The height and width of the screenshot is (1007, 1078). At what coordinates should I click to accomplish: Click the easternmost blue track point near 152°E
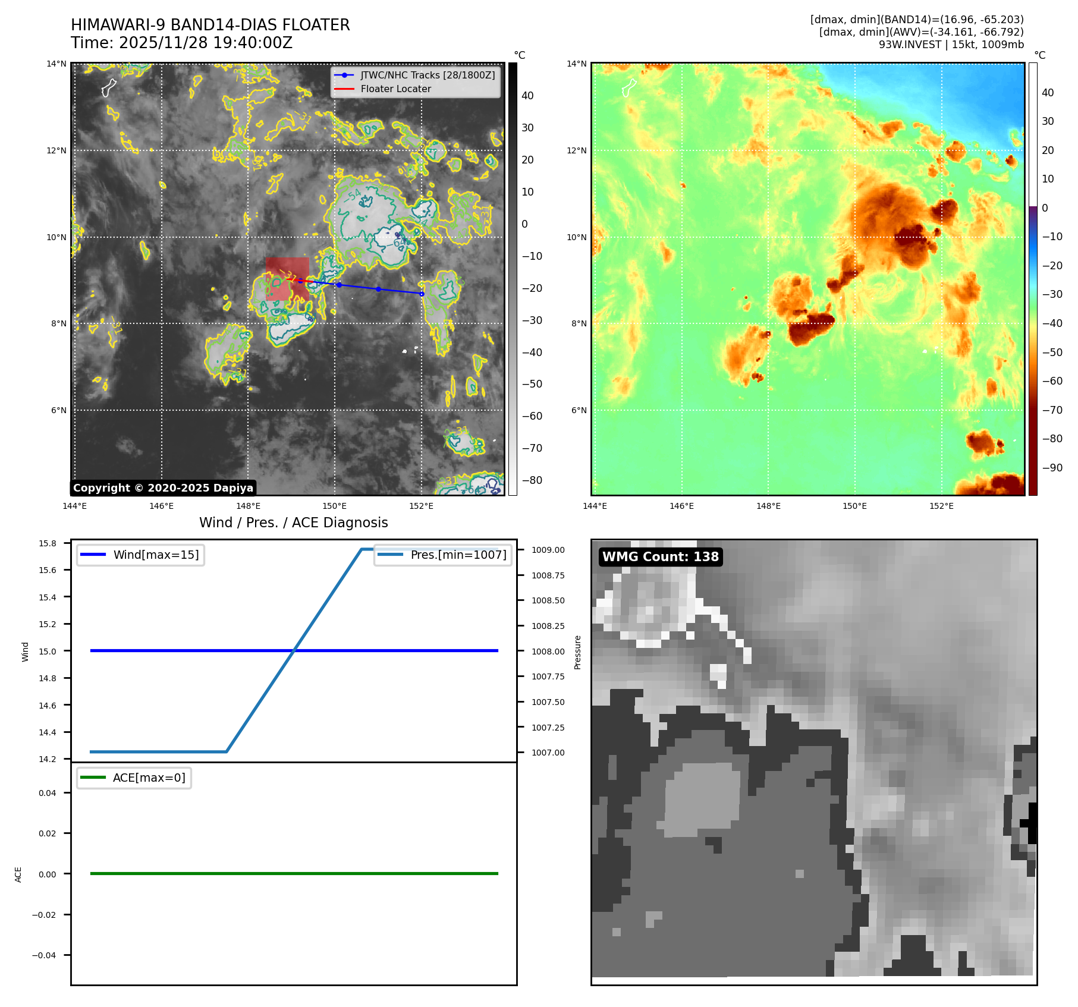coord(422,294)
